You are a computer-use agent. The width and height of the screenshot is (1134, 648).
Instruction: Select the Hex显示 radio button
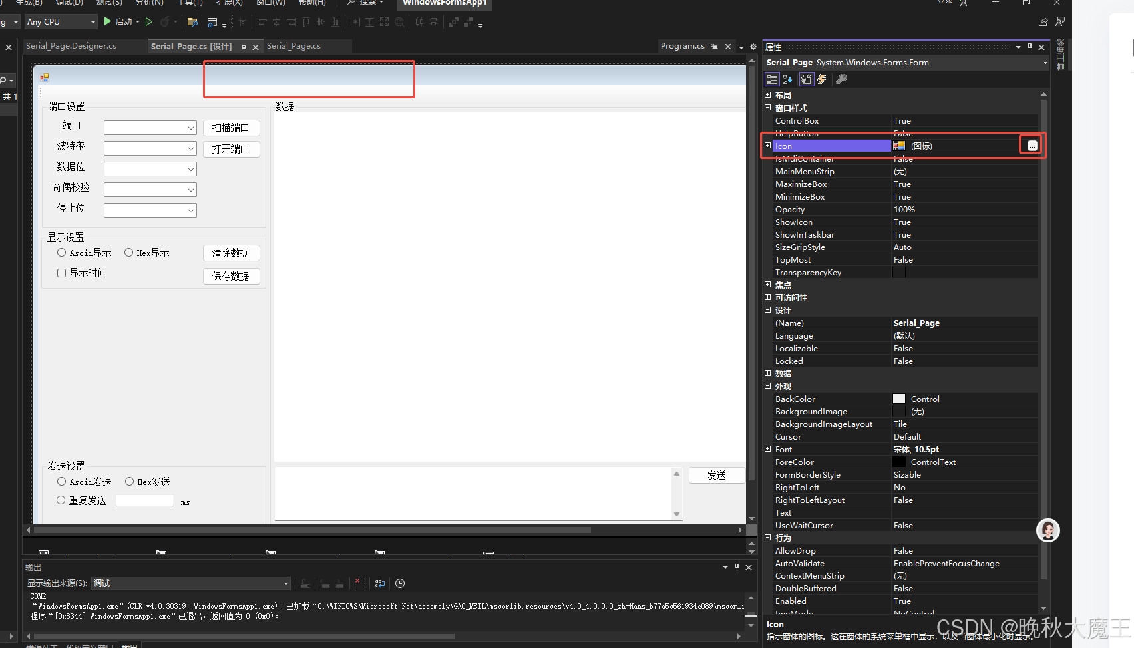pos(128,253)
